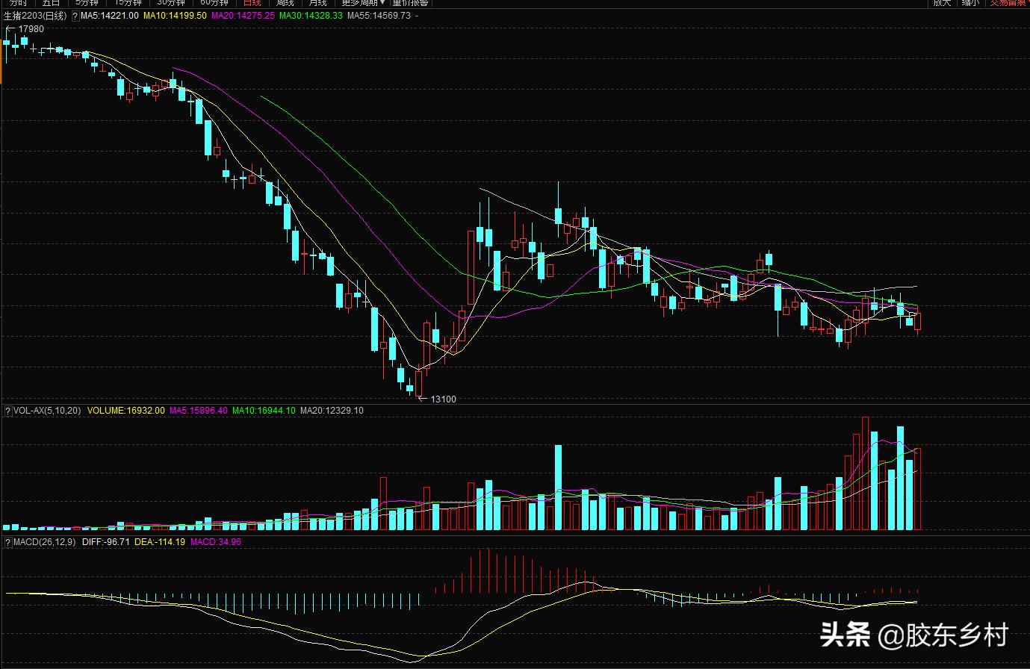Select the 5分钟 period tab
Screen dimensions: 1030x669
tap(87, 3)
